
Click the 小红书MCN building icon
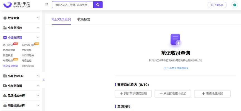click(5, 76)
